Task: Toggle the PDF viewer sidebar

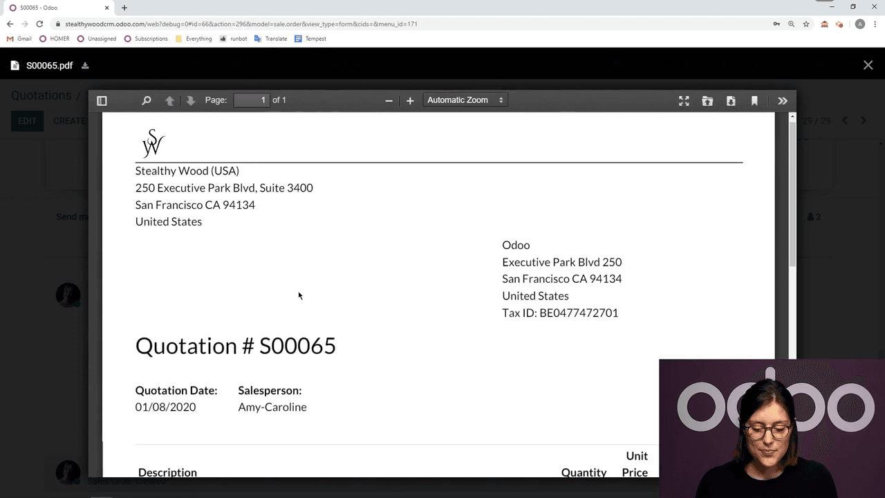Action: (x=102, y=101)
